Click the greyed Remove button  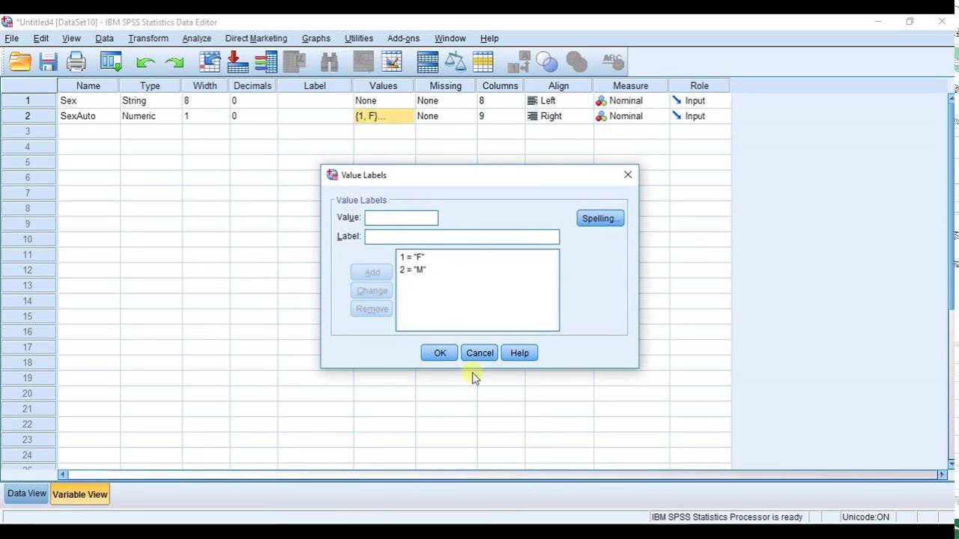coord(372,308)
